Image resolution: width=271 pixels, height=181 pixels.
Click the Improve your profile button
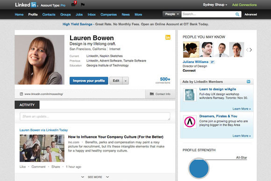(89, 81)
